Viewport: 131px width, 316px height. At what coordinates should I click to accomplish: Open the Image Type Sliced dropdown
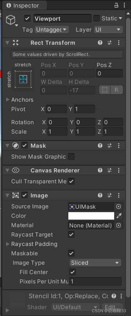[95, 263]
